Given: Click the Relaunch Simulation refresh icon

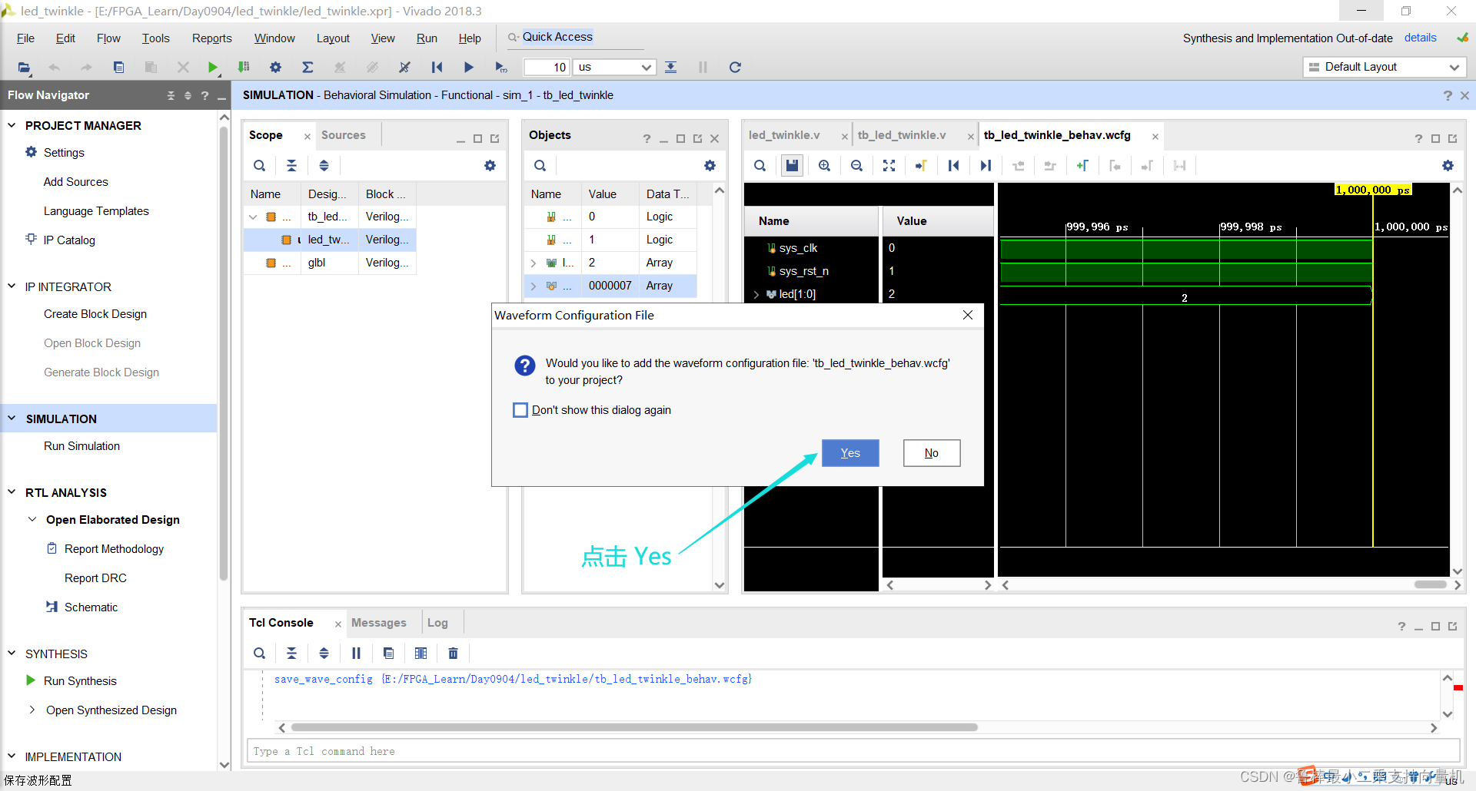Looking at the screenshot, I should coord(735,68).
